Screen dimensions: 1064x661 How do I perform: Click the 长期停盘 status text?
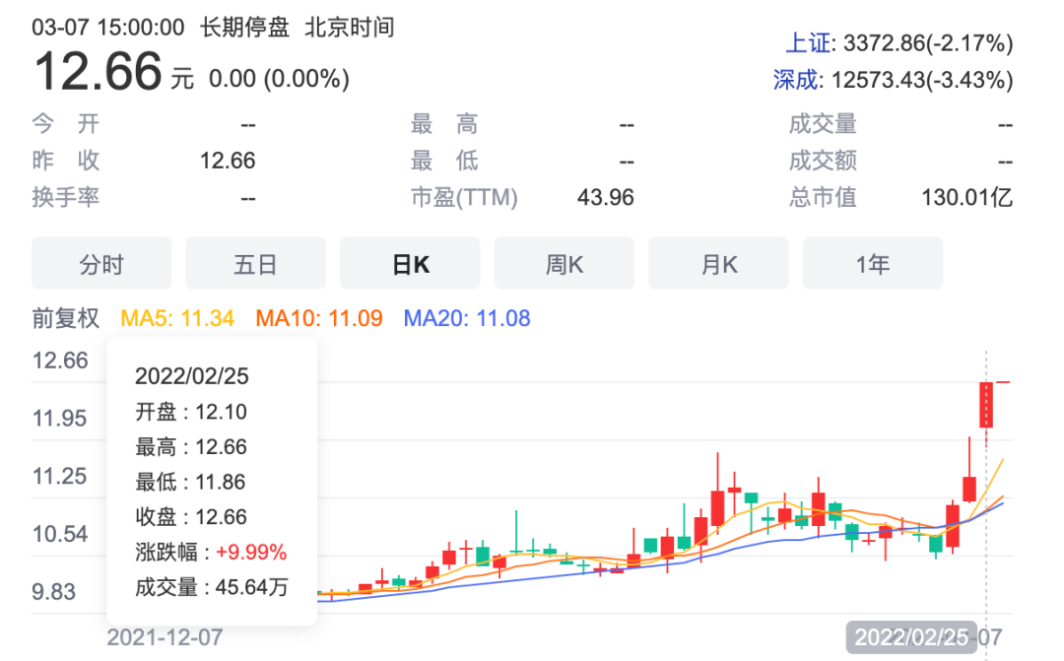[x=244, y=28]
